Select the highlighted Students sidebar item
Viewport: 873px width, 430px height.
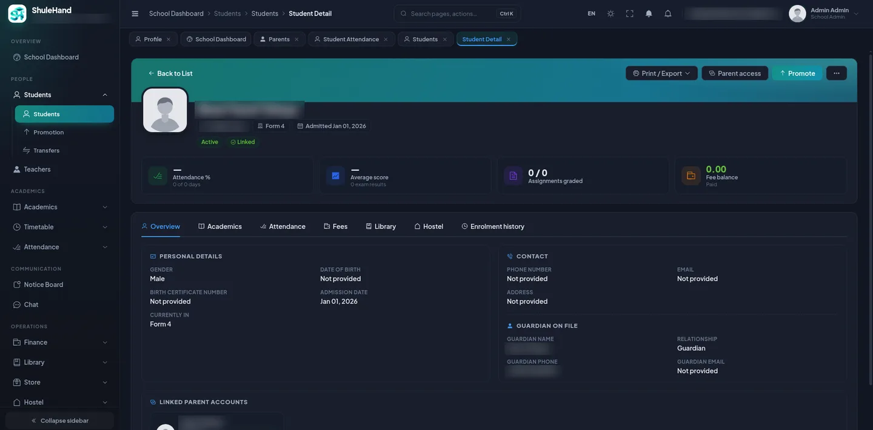click(64, 114)
